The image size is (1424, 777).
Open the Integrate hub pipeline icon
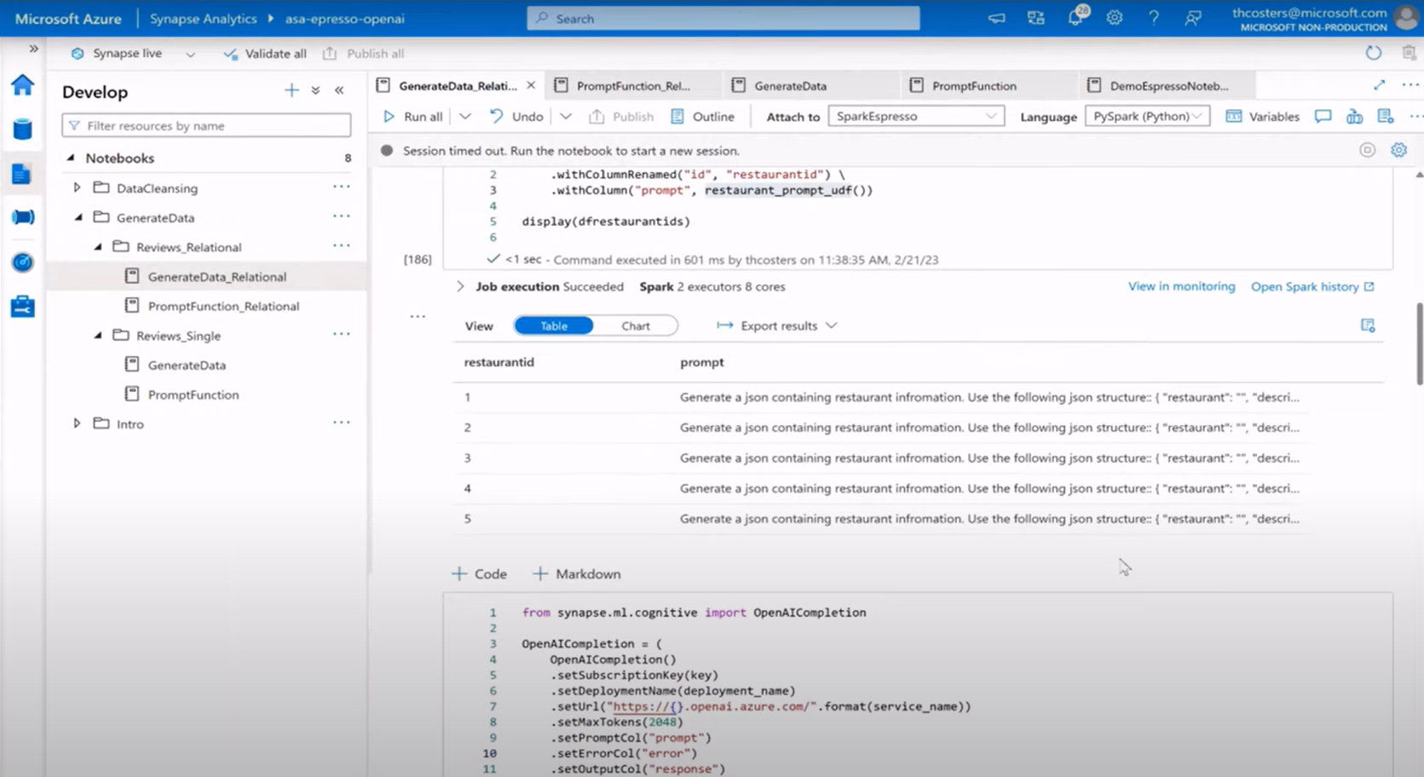(x=22, y=217)
